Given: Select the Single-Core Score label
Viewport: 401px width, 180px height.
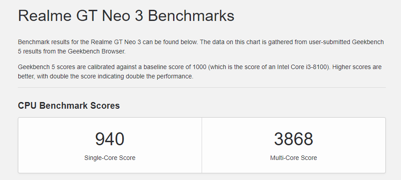Looking at the screenshot, I should [x=110, y=158].
